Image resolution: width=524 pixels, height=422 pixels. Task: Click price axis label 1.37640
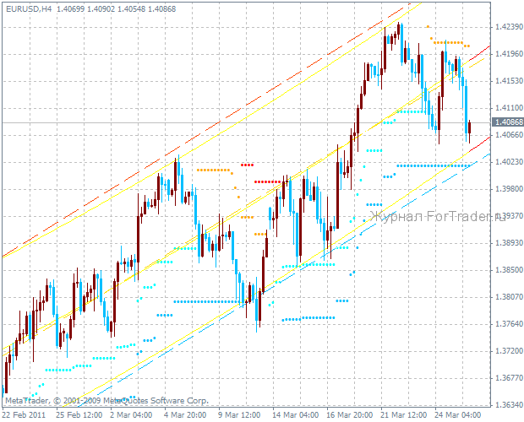(509, 324)
